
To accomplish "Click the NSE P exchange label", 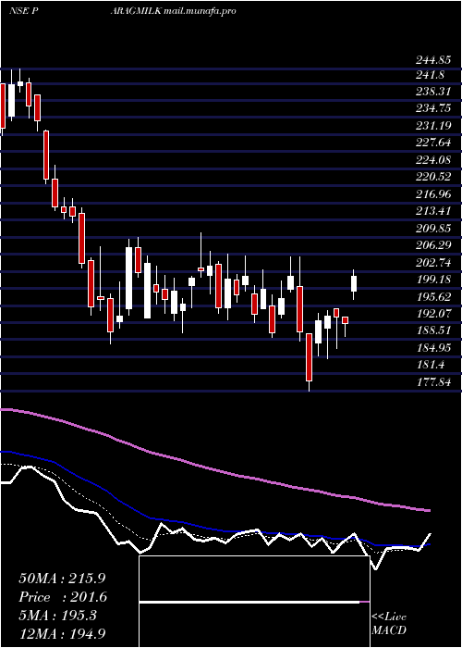I will 24,11.
